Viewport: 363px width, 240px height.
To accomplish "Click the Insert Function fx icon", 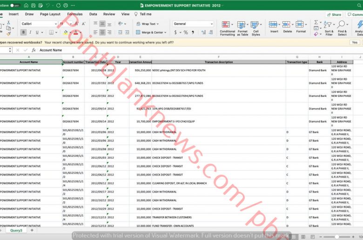I will click(x=34, y=50).
